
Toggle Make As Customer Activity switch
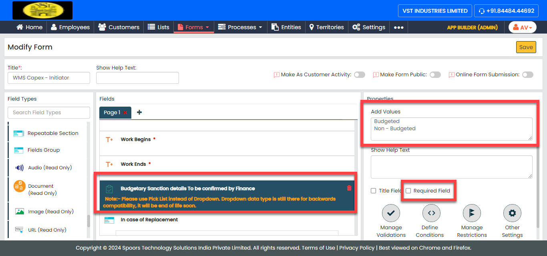pyautogui.click(x=359, y=75)
